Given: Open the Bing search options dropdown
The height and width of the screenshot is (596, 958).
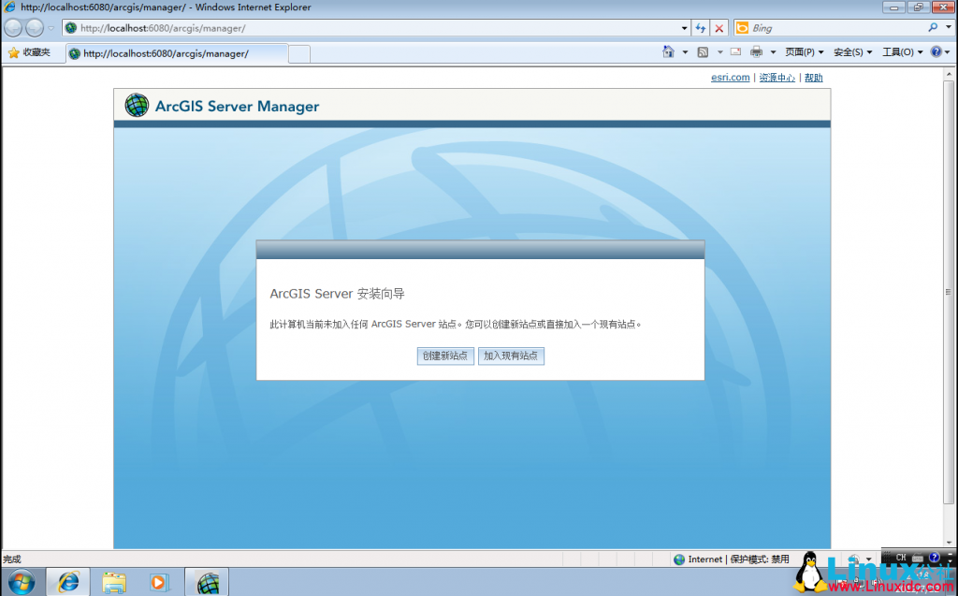Looking at the screenshot, I should [x=948, y=27].
